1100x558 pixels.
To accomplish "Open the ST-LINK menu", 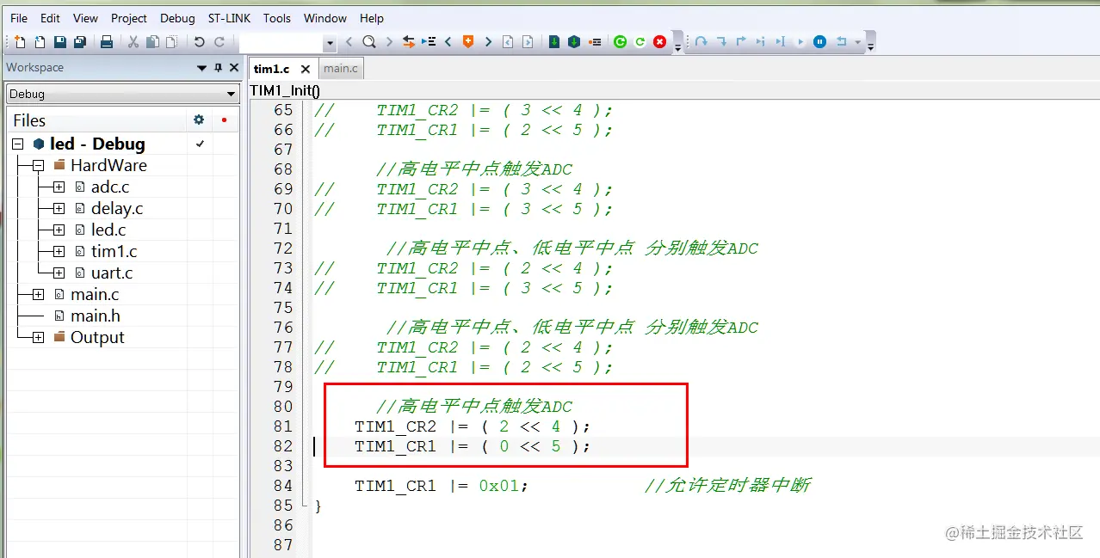I will click(229, 18).
